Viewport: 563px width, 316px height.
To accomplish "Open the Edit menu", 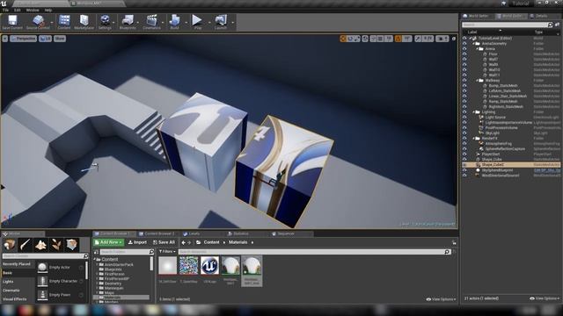I will click(x=18, y=11).
